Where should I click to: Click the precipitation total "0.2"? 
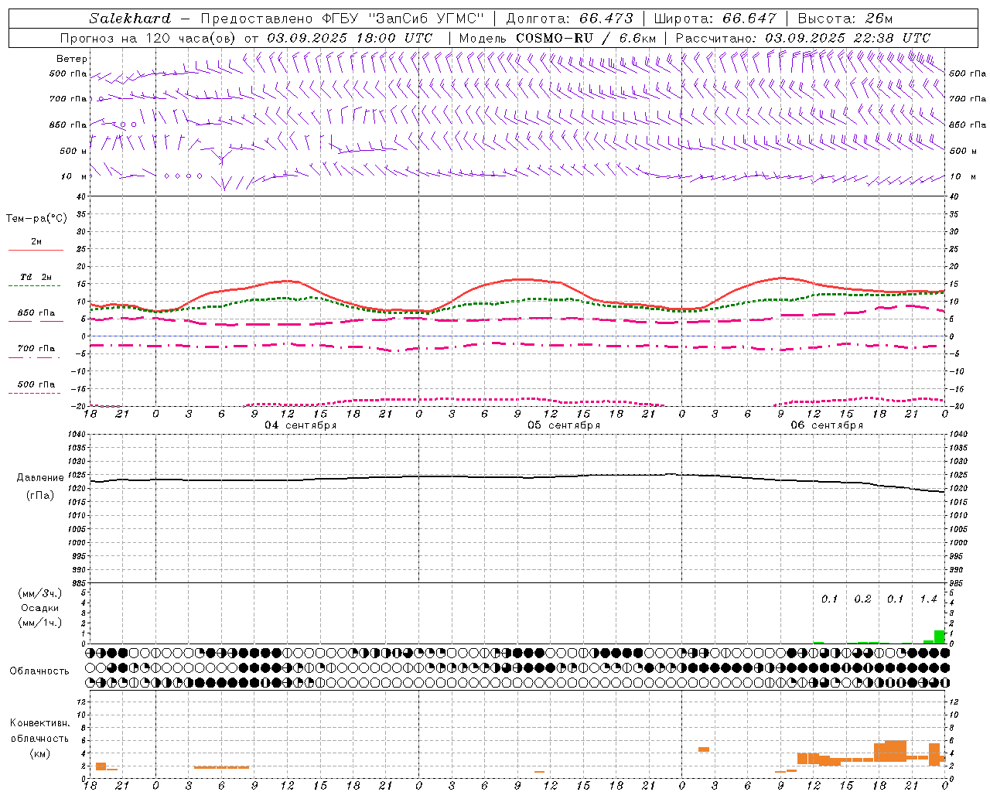coord(862,599)
